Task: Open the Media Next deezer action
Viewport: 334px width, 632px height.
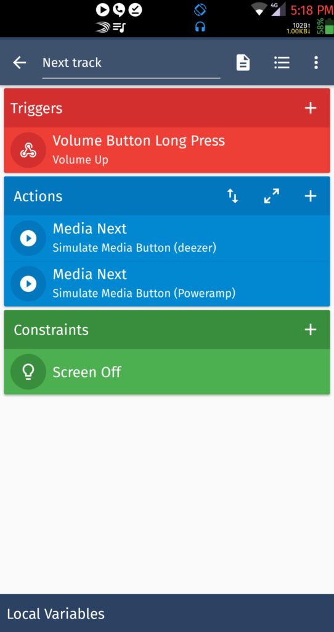Action: [x=167, y=238]
